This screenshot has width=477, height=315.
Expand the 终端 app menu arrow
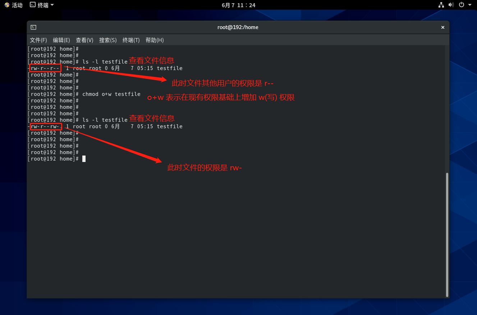(x=52, y=5)
